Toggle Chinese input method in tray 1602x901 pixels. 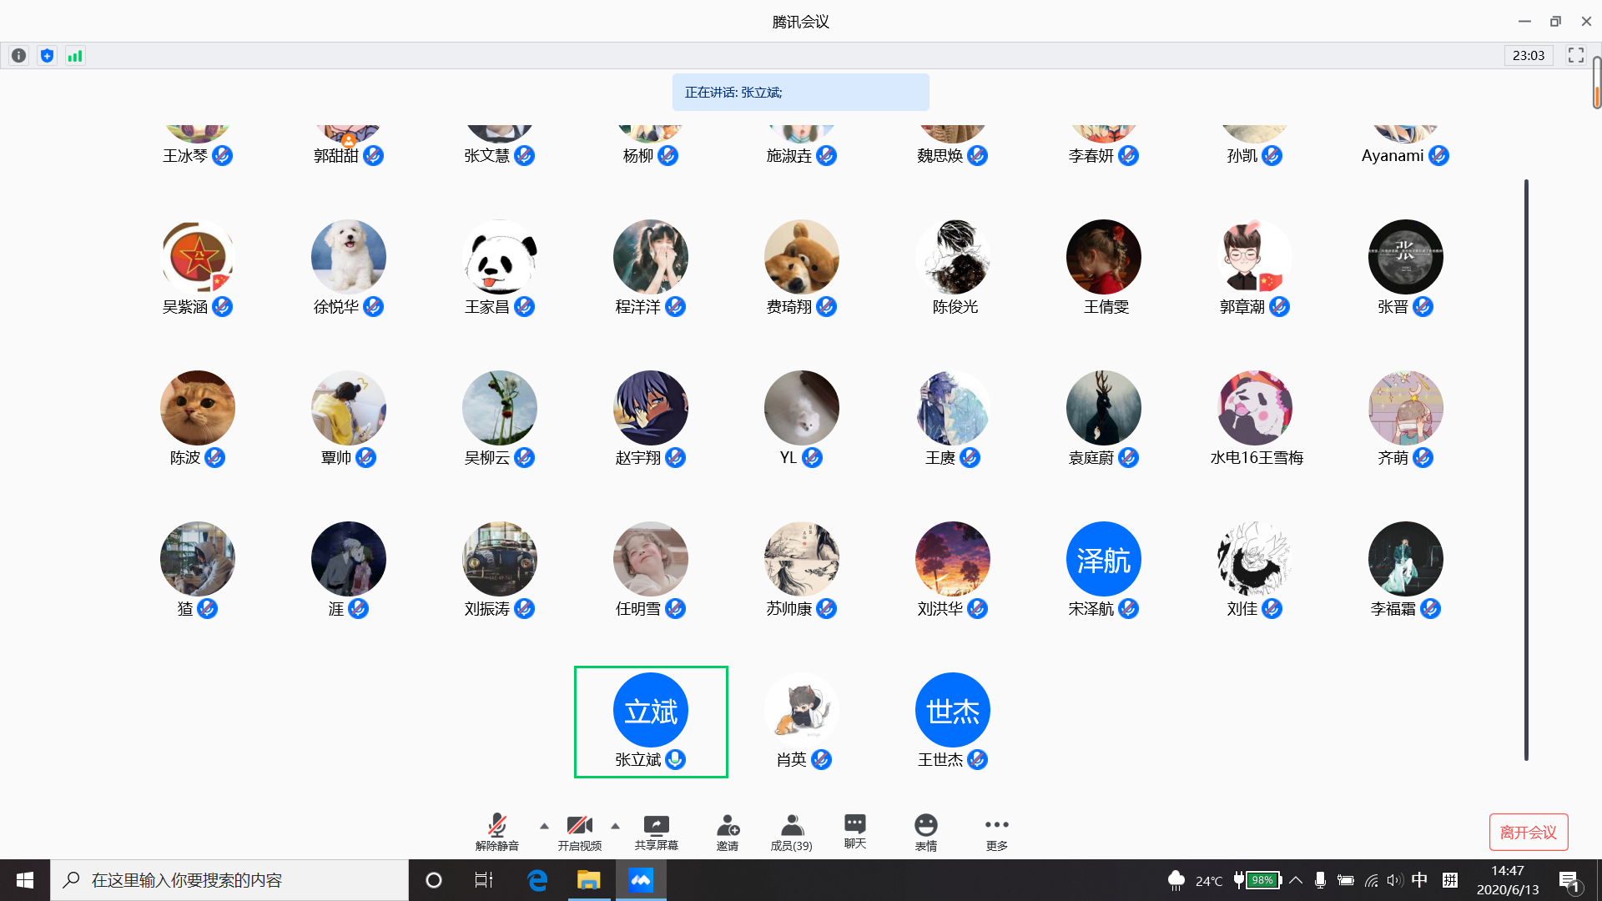(x=1419, y=880)
